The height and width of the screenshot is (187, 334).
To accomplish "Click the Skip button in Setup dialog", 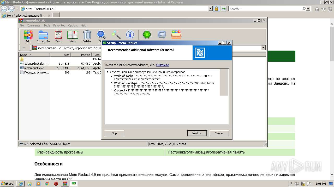I will (114, 133).
